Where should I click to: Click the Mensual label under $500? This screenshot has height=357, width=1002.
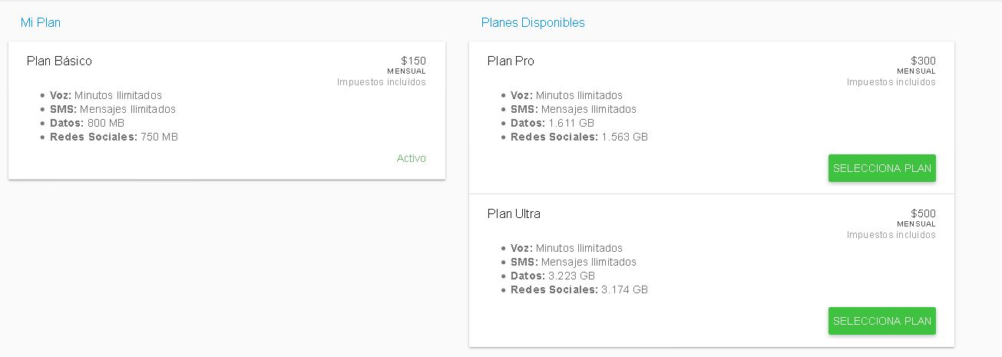tap(916, 224)
